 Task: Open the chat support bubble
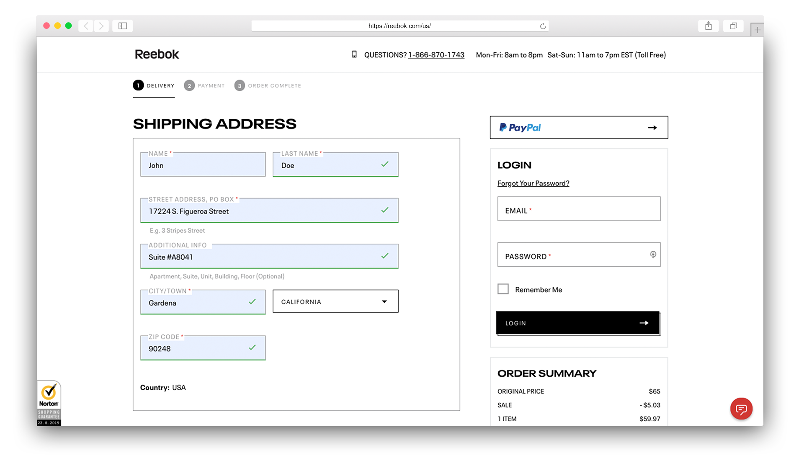point(741,409)
